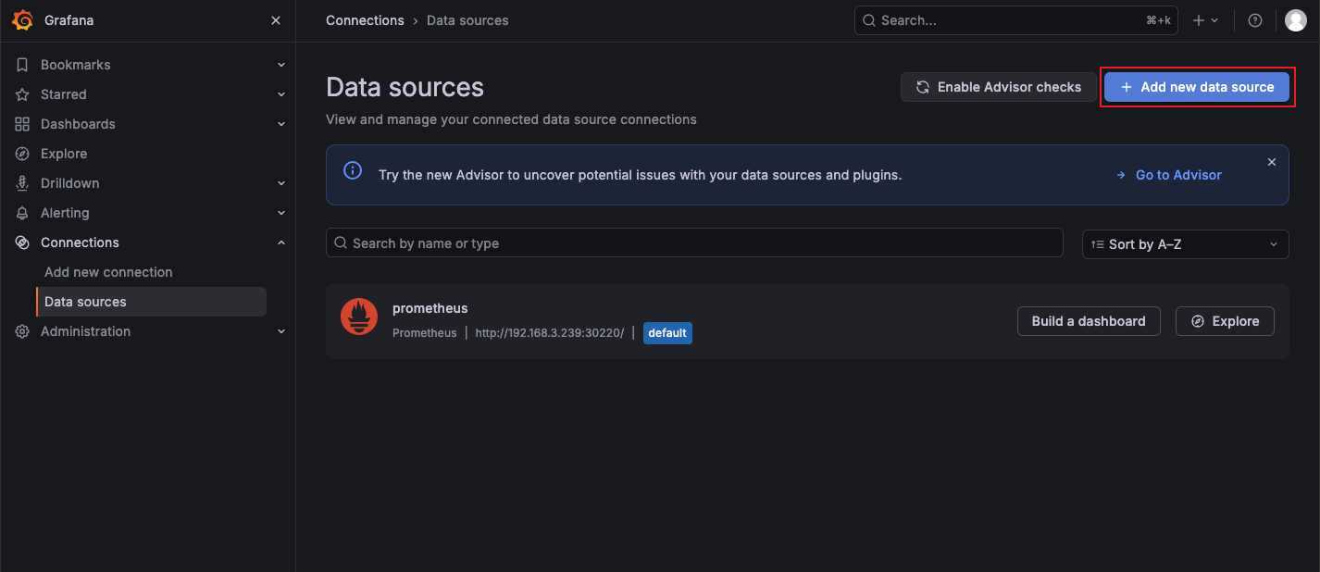1320x572 pixels.
Task: Open the user profile avatar
Action: pyautogui.click(x=1296, y=20)
